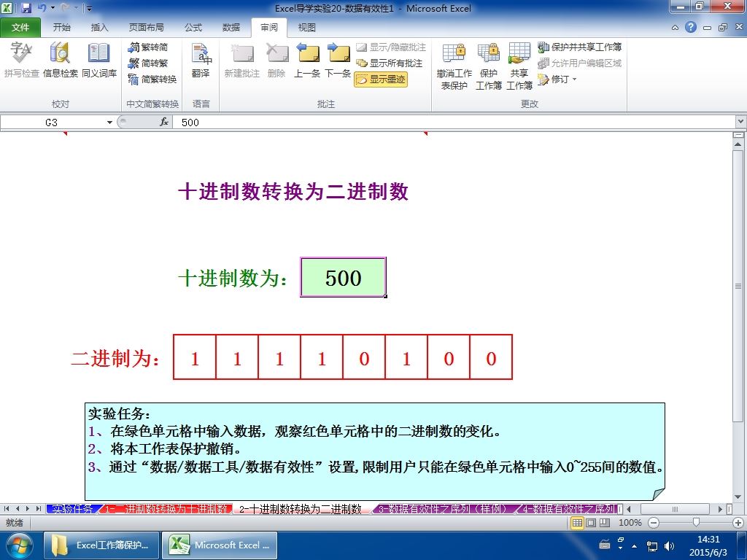Open 共享工作簿 share workbook
Screen dimensions: 747x560
tap(519, 66)
